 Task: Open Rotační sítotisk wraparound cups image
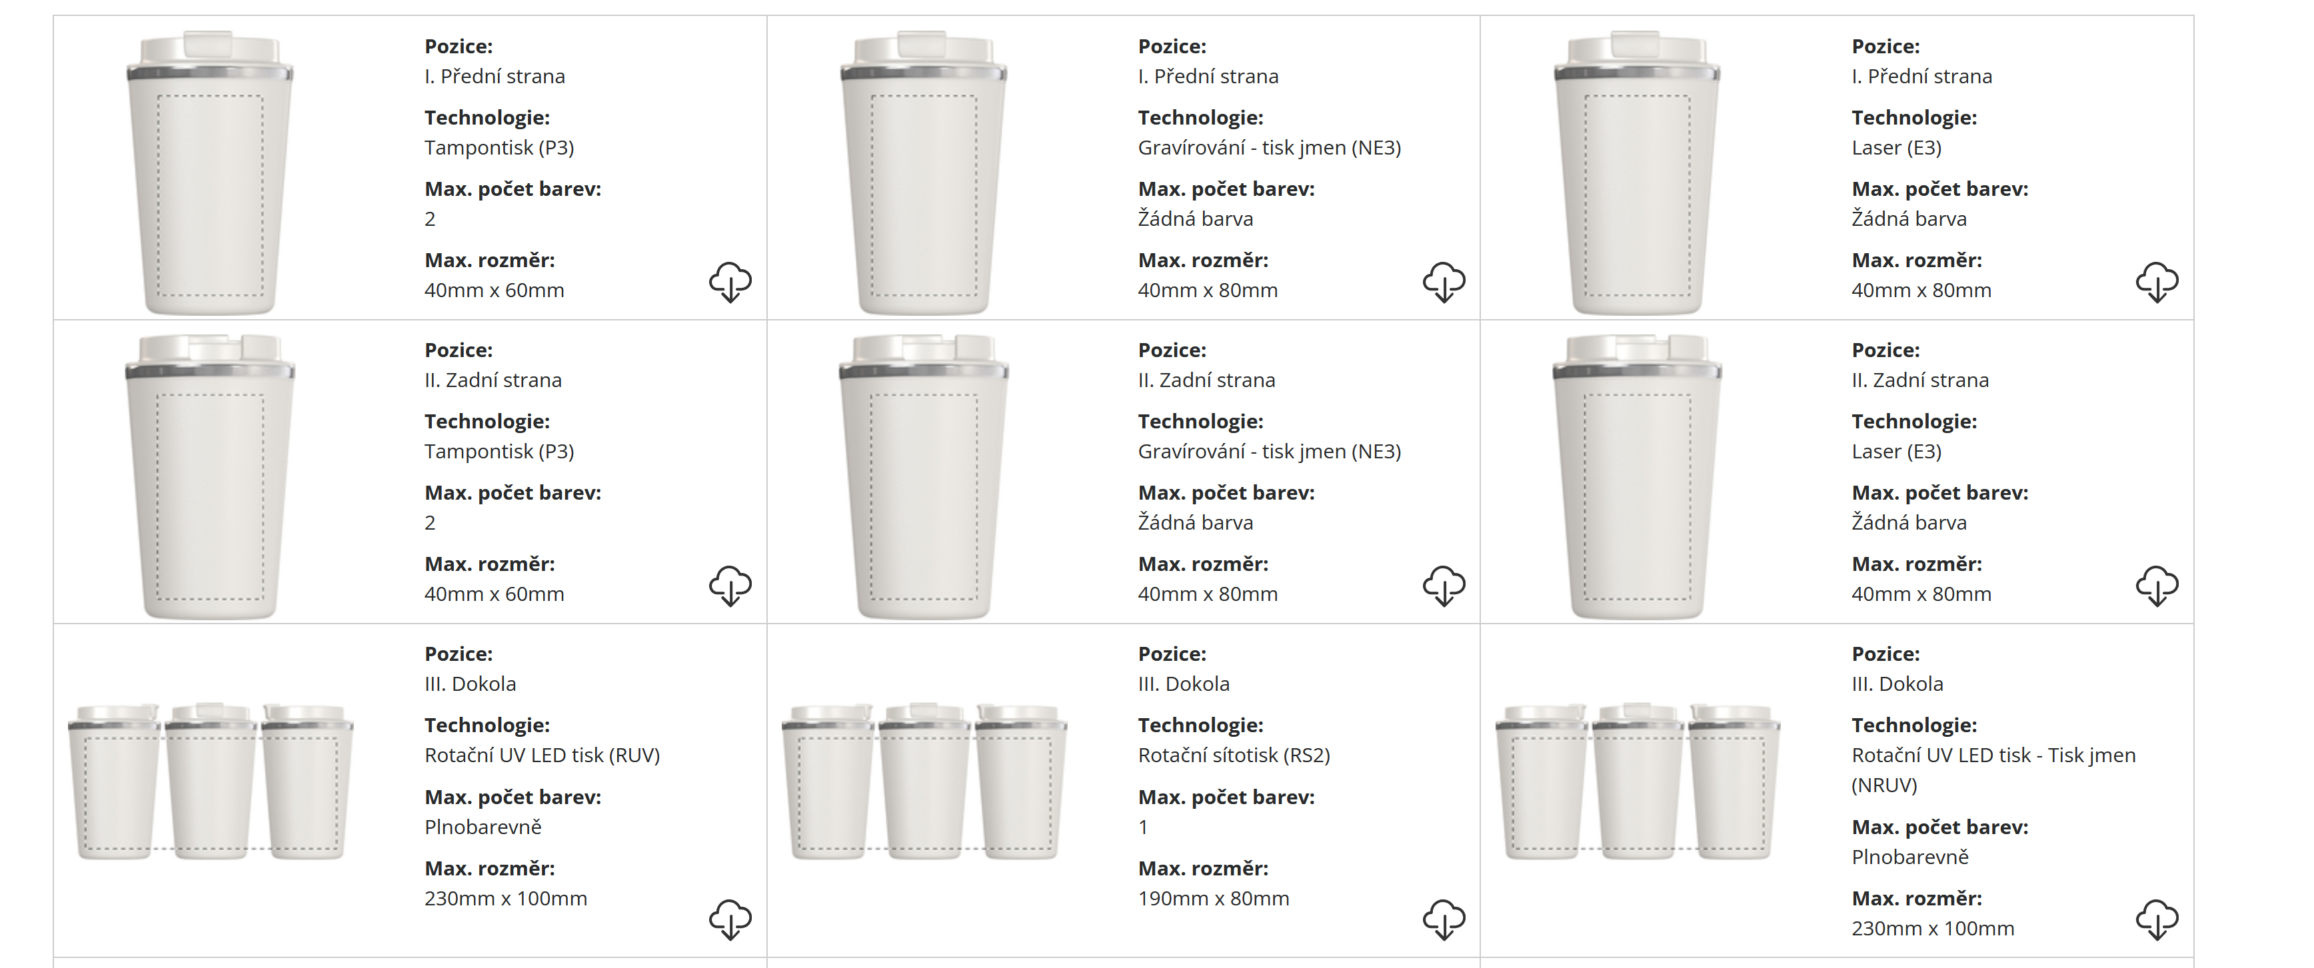pyautogui.click(x=924, y=781)
